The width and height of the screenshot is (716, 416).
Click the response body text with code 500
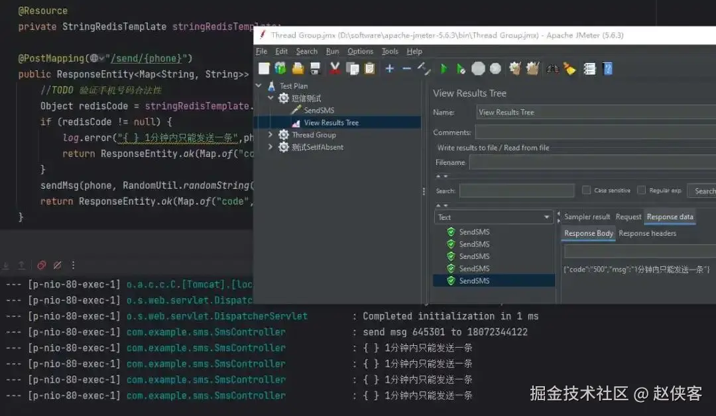click(636, 269)
